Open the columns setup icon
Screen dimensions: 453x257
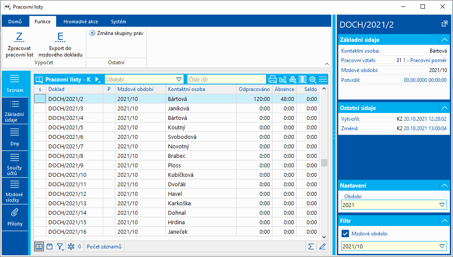[302, 79]
